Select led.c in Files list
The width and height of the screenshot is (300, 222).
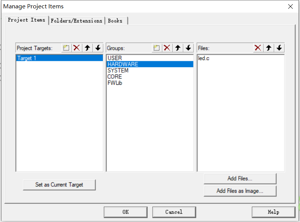pyautogui.click(x=241, y=58)
